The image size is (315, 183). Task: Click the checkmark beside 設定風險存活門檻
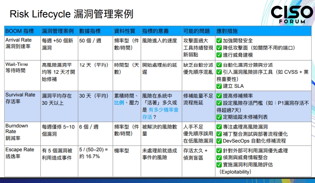(x=219, y=103)
